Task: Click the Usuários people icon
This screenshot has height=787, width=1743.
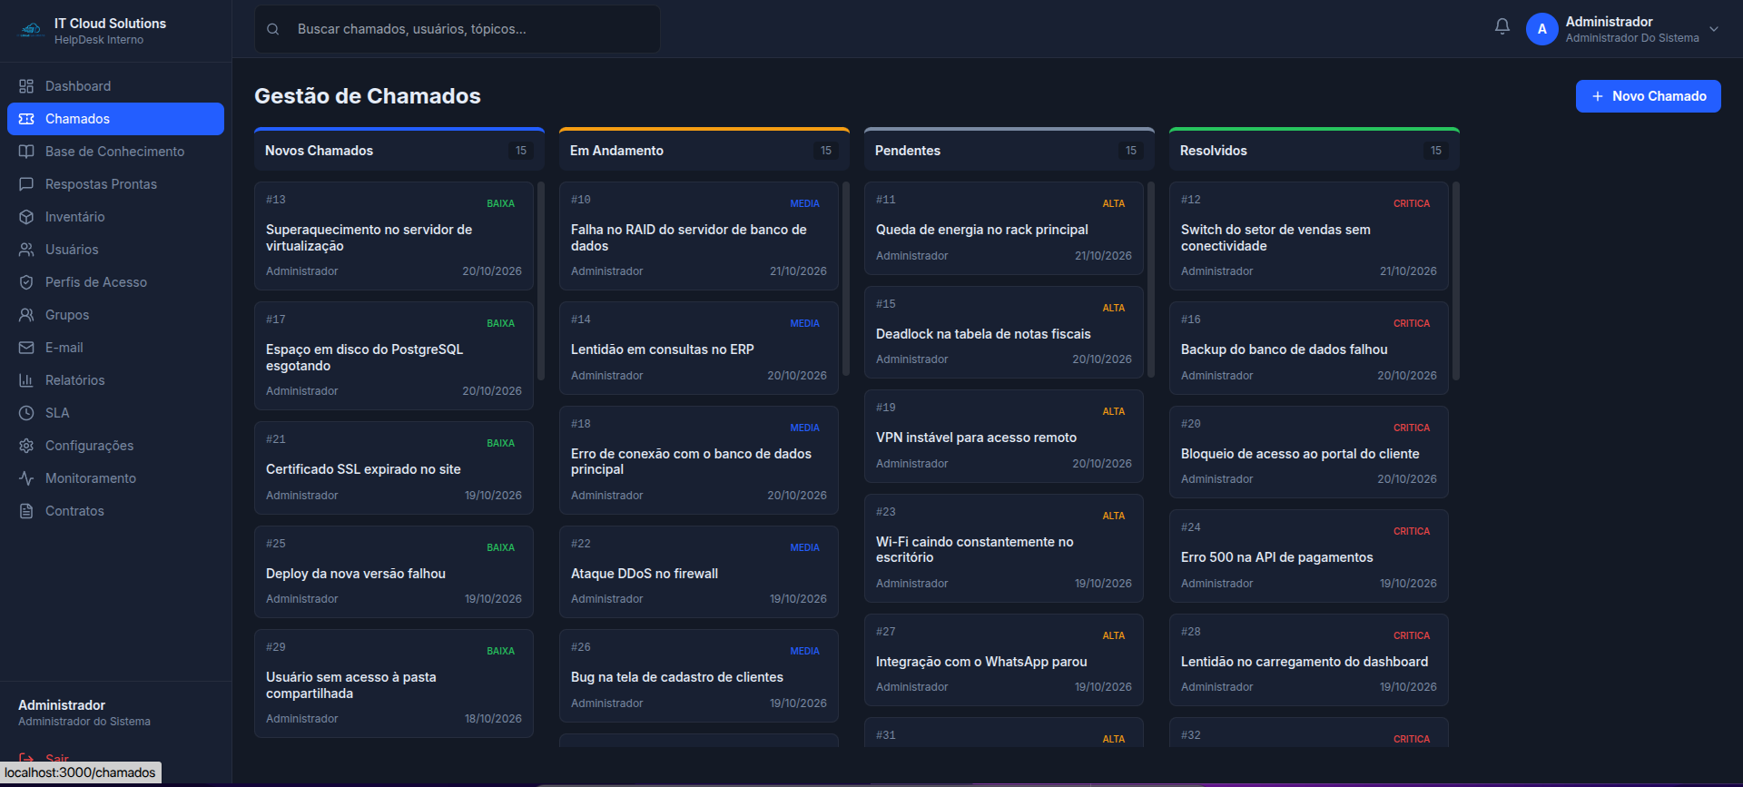Action: tap(26, 250)
